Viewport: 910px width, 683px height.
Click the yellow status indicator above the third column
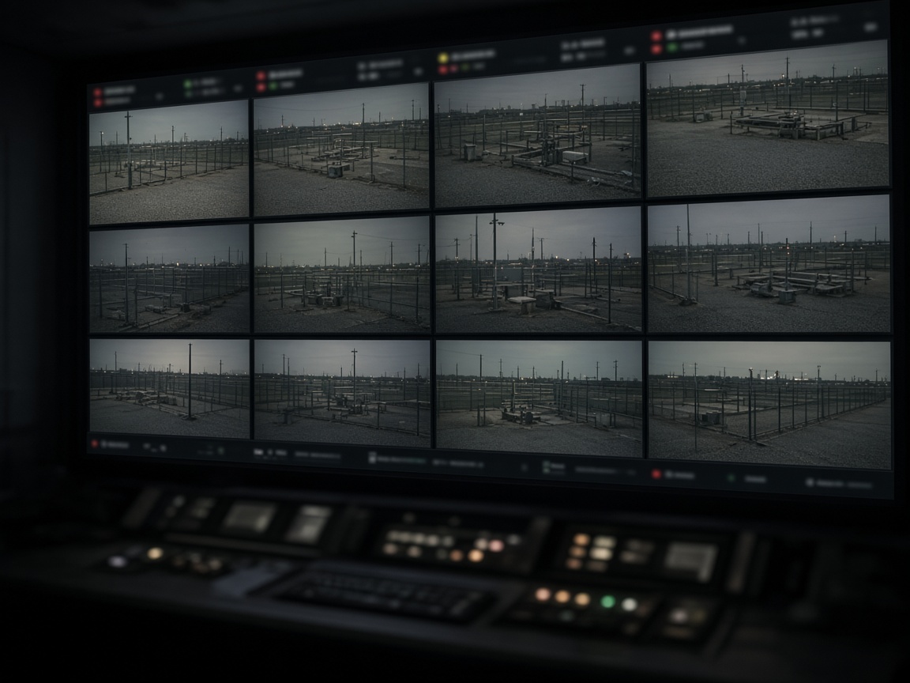click(443, 58)
